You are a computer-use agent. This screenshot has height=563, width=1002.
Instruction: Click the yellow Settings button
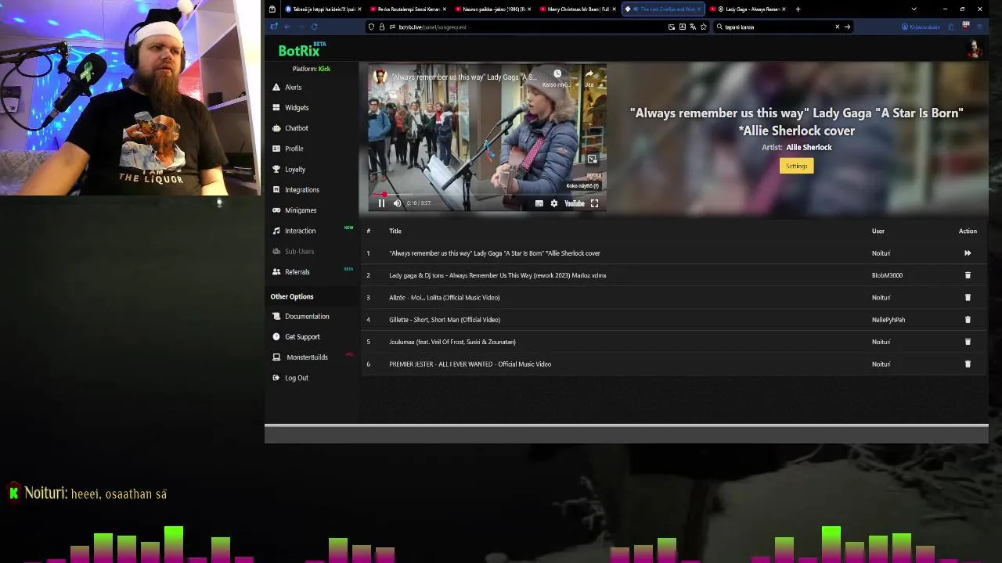[x=797, y=166]
